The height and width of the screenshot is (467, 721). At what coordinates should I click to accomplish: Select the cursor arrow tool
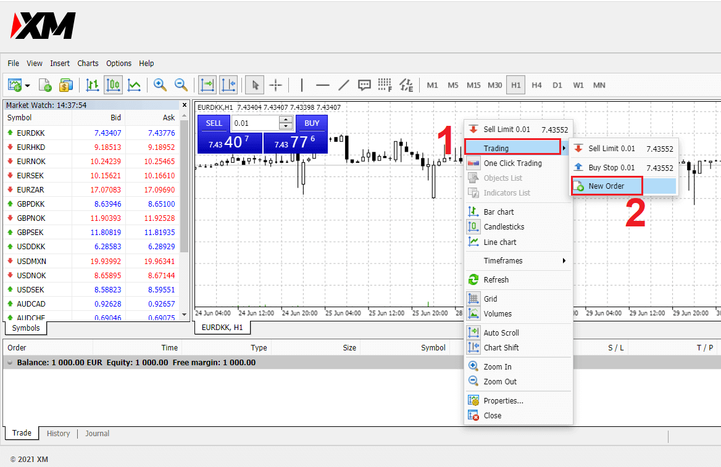coord(255,85)
